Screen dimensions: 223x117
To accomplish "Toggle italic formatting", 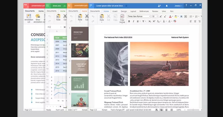I will point(133,21).
